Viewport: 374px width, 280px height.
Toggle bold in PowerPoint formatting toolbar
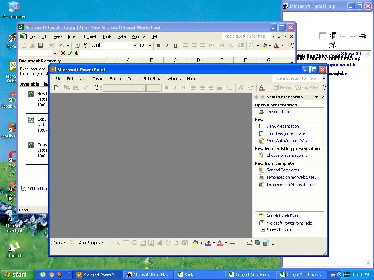[x=167, y=88]
